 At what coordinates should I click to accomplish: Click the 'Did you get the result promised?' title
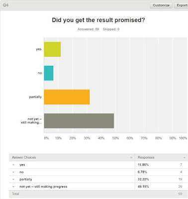(x=98, y=20)
